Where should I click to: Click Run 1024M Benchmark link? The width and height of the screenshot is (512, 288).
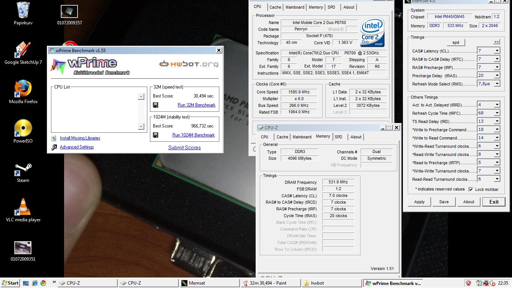tap(193, 135)
